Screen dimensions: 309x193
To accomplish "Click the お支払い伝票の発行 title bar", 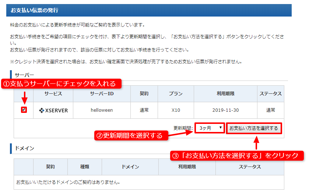I will click(149, 10).
